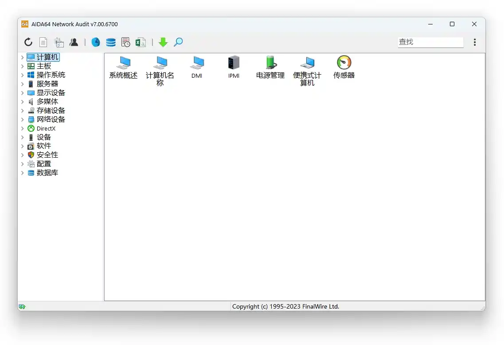Click the magnifier search toolbar icon

tap(178, 42)
